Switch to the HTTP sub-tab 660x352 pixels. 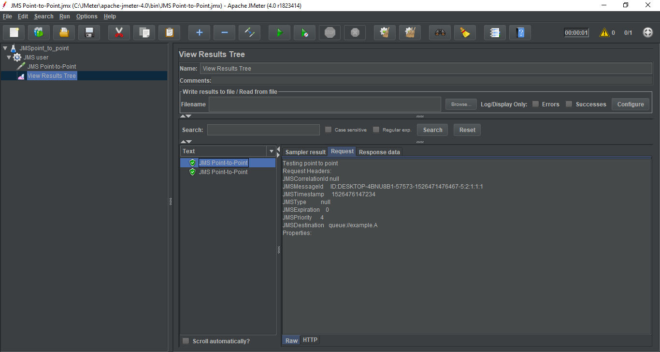click(x=310, y=340)
